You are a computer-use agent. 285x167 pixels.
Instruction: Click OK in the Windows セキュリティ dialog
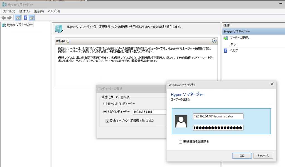242,156
